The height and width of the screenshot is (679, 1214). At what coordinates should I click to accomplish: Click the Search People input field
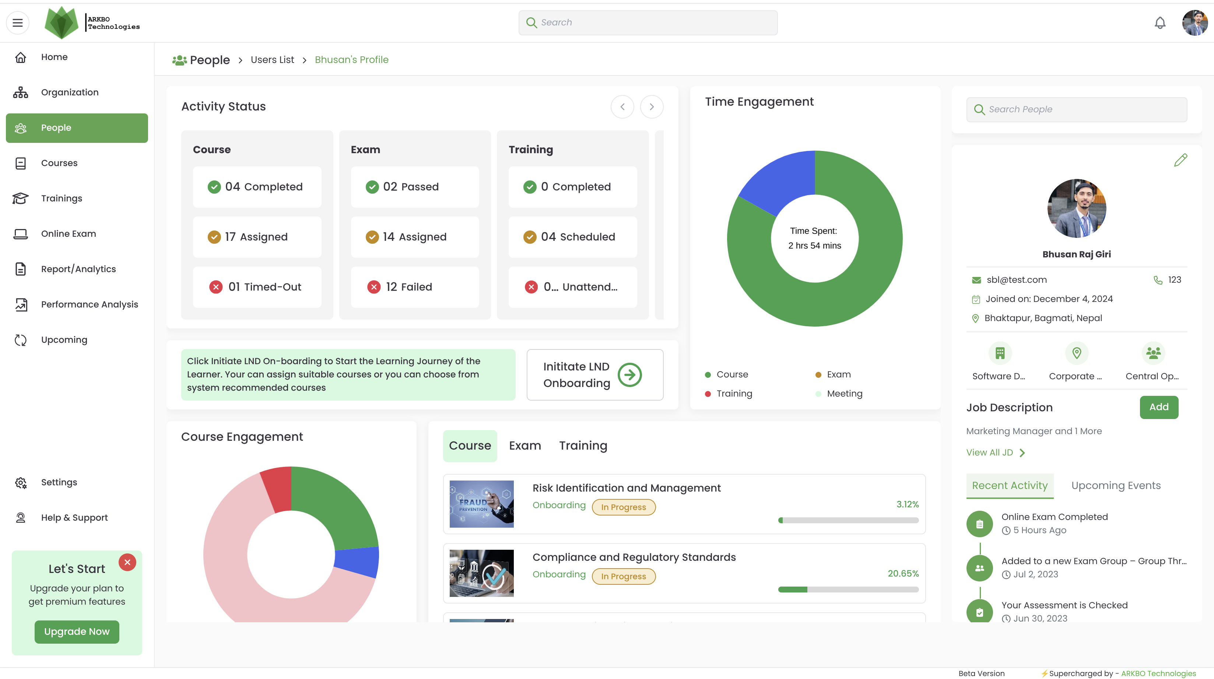coord(1076,109)
